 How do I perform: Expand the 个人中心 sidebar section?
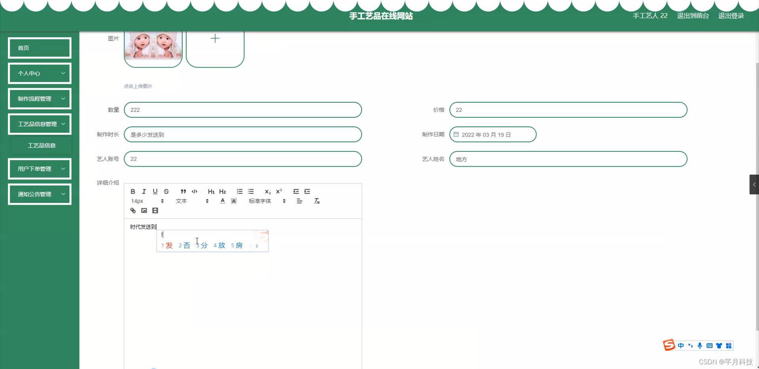tap(40, 73)
